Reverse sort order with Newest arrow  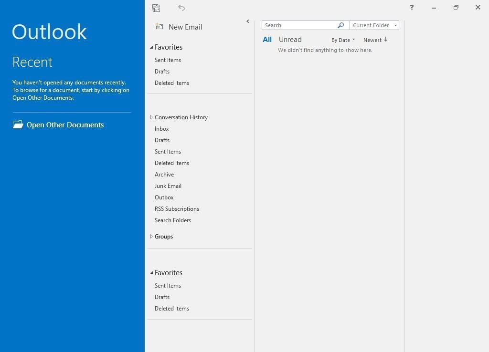(x=375, y=40)
